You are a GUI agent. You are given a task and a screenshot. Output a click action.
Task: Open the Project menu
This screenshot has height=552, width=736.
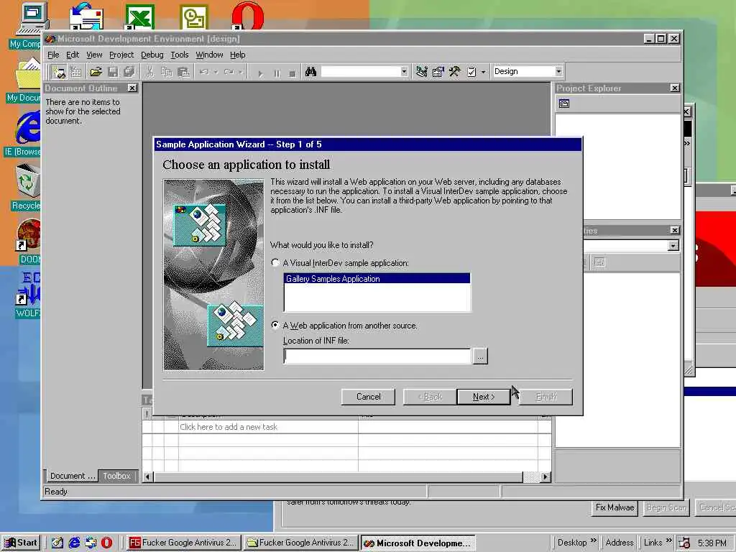pyautogui.click(x=121, y=55)
